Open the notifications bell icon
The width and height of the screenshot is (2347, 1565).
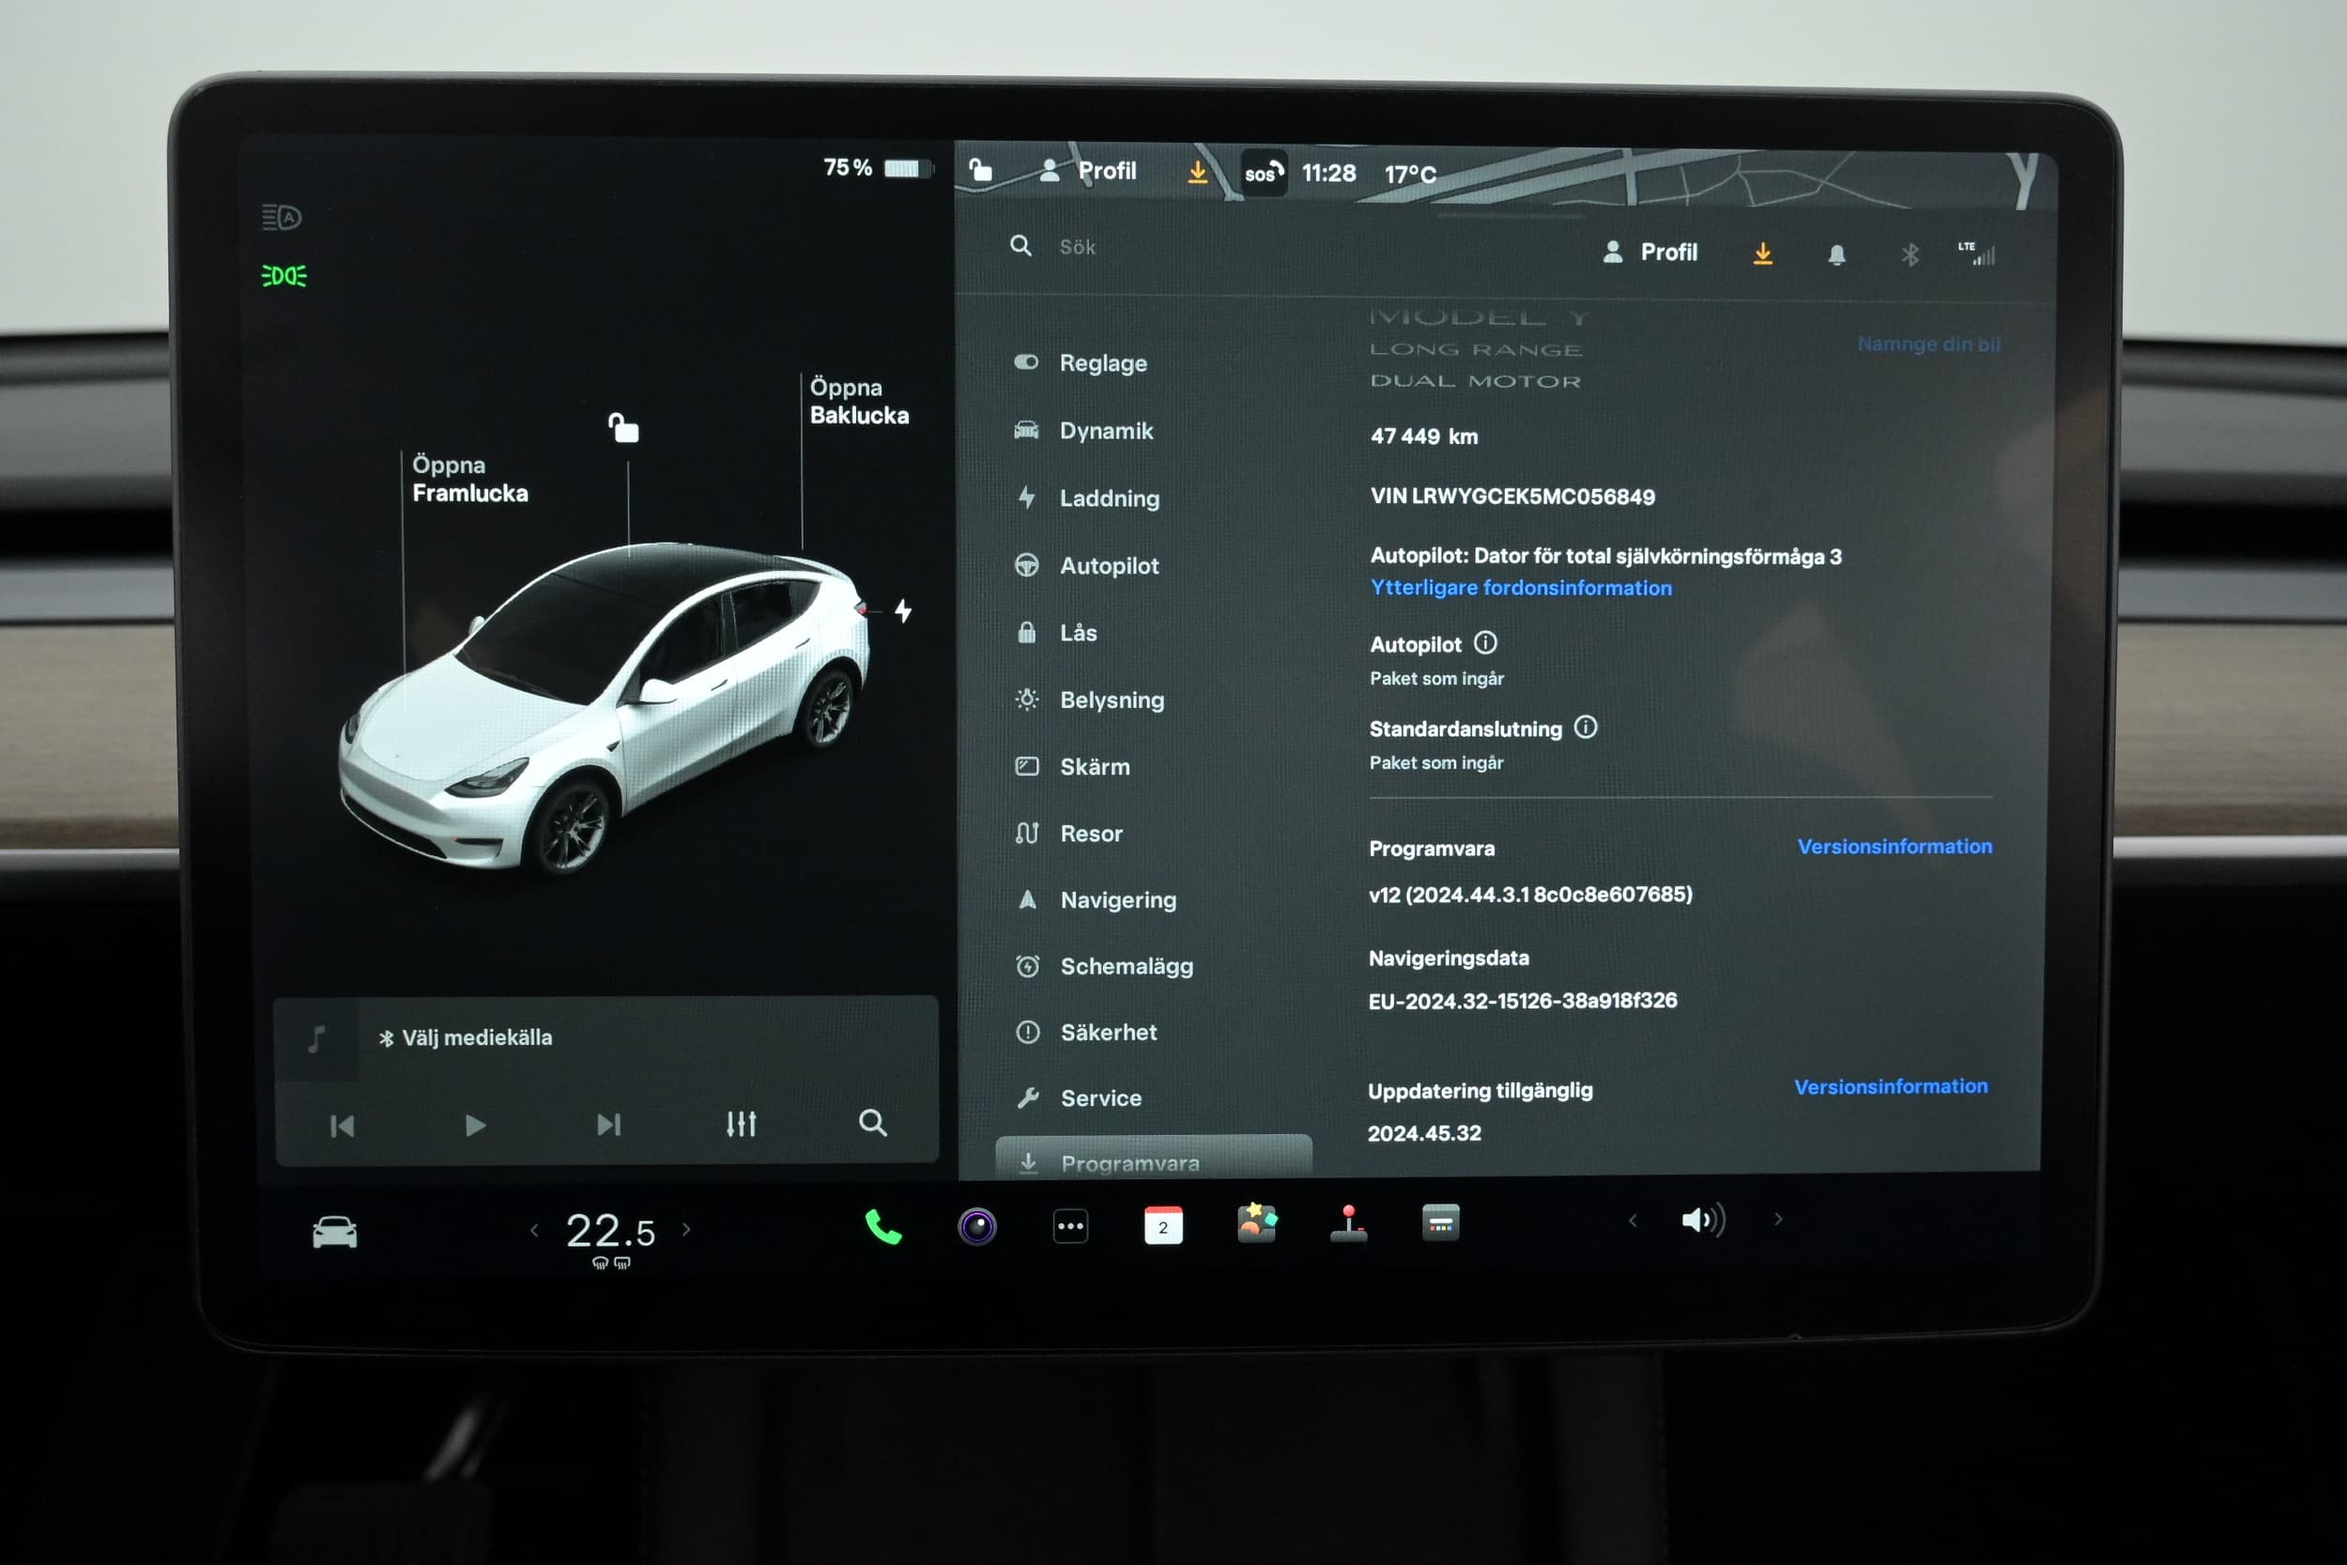click(x=1836, y=254)
